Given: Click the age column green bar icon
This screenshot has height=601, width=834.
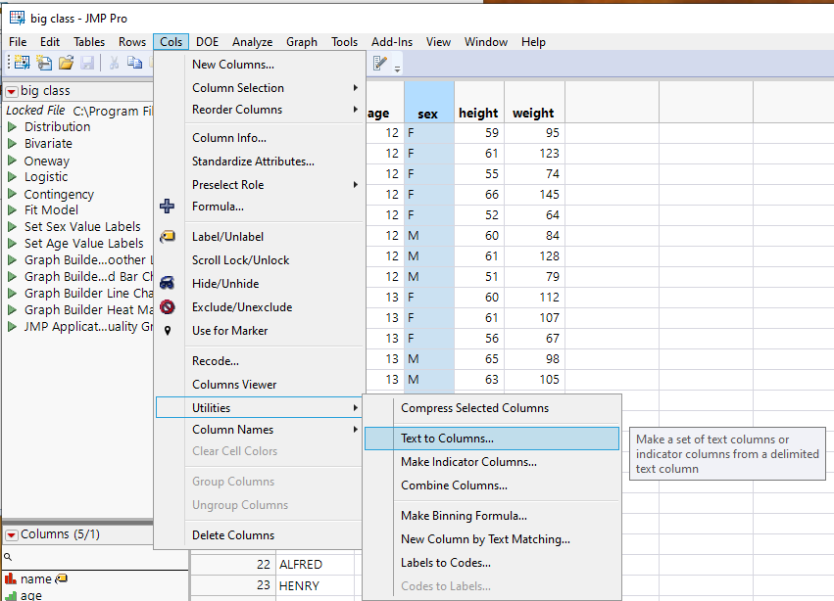Looking at the screenshot, I should click(11, 596).
